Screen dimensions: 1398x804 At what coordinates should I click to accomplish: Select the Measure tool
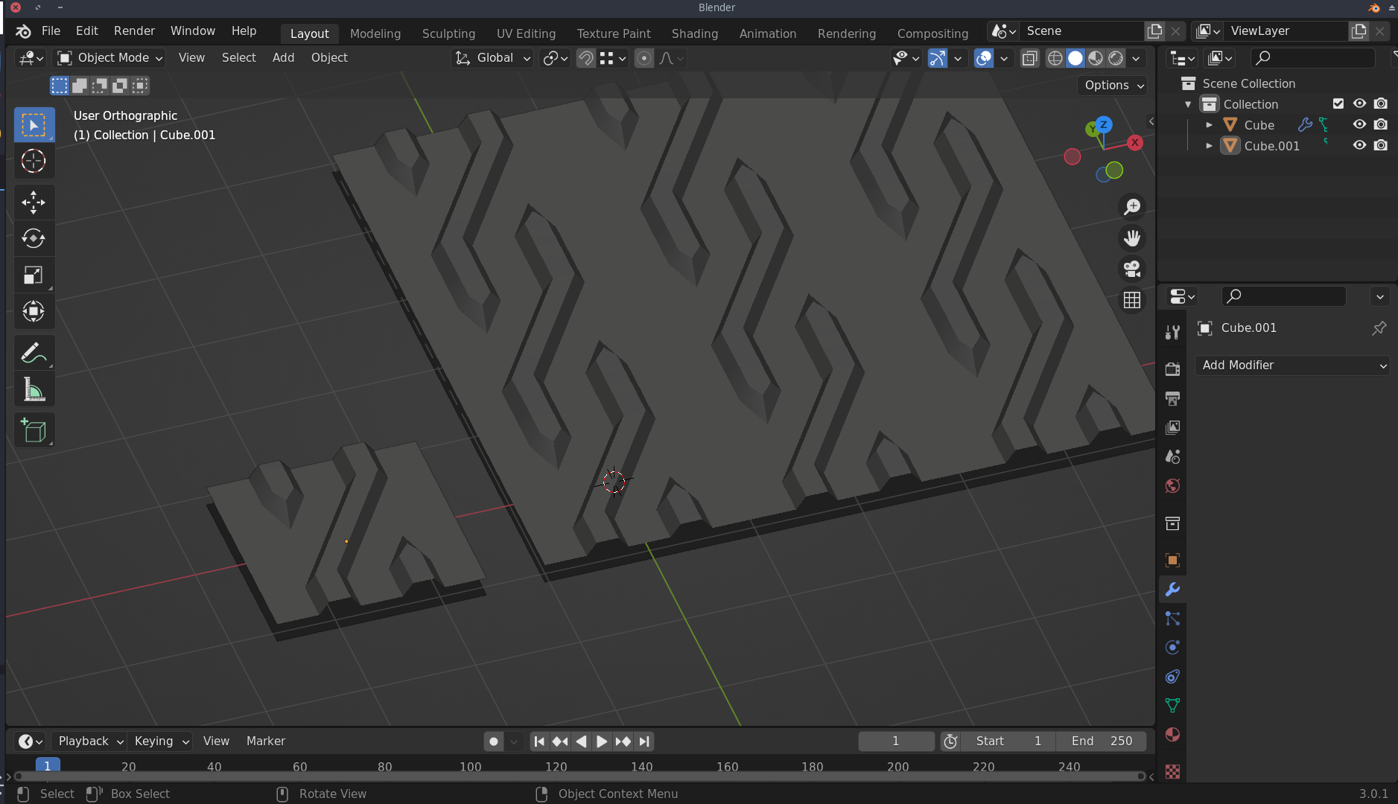tap(34, 389)
